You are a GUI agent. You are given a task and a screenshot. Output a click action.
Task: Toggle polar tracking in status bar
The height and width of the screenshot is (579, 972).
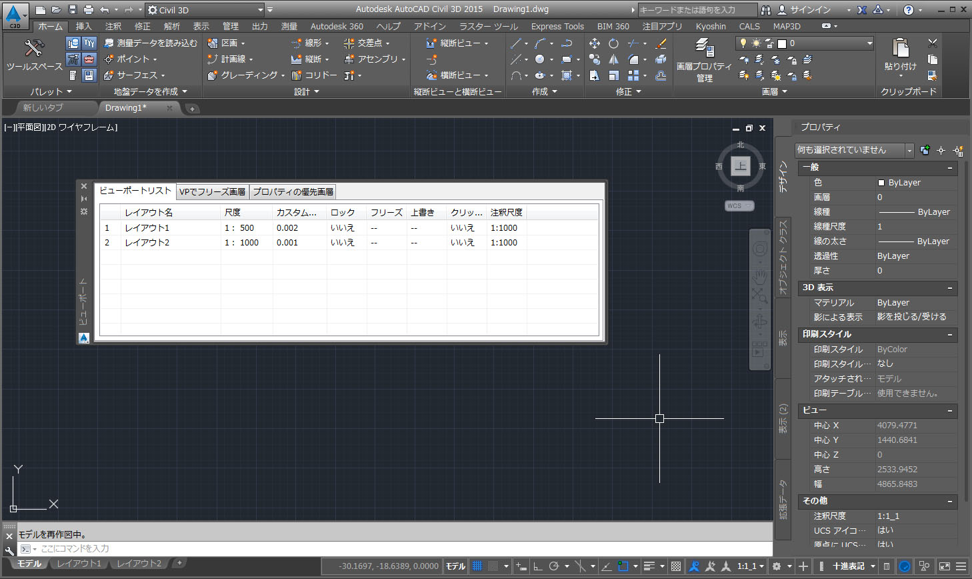554,566
